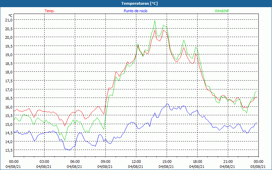Screen dimensions: 272x170
Task: Click the 19,0 y-axis value
Action: tap(9, 55)
